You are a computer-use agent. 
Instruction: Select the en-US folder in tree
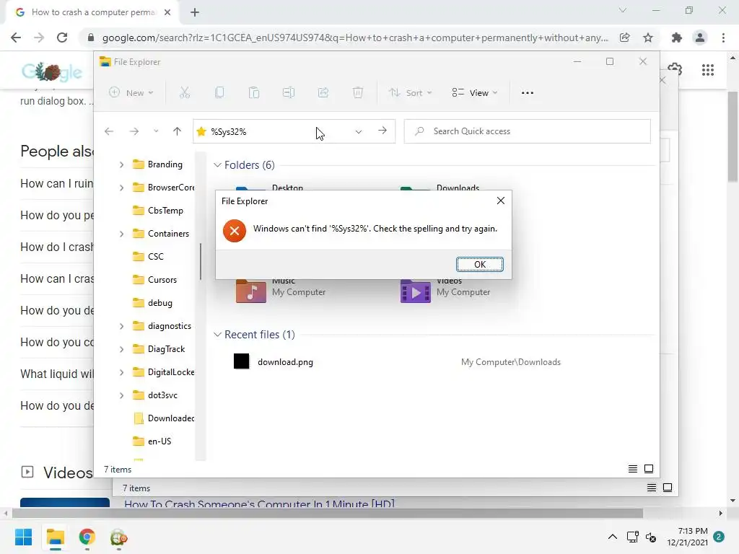[152, 441]
